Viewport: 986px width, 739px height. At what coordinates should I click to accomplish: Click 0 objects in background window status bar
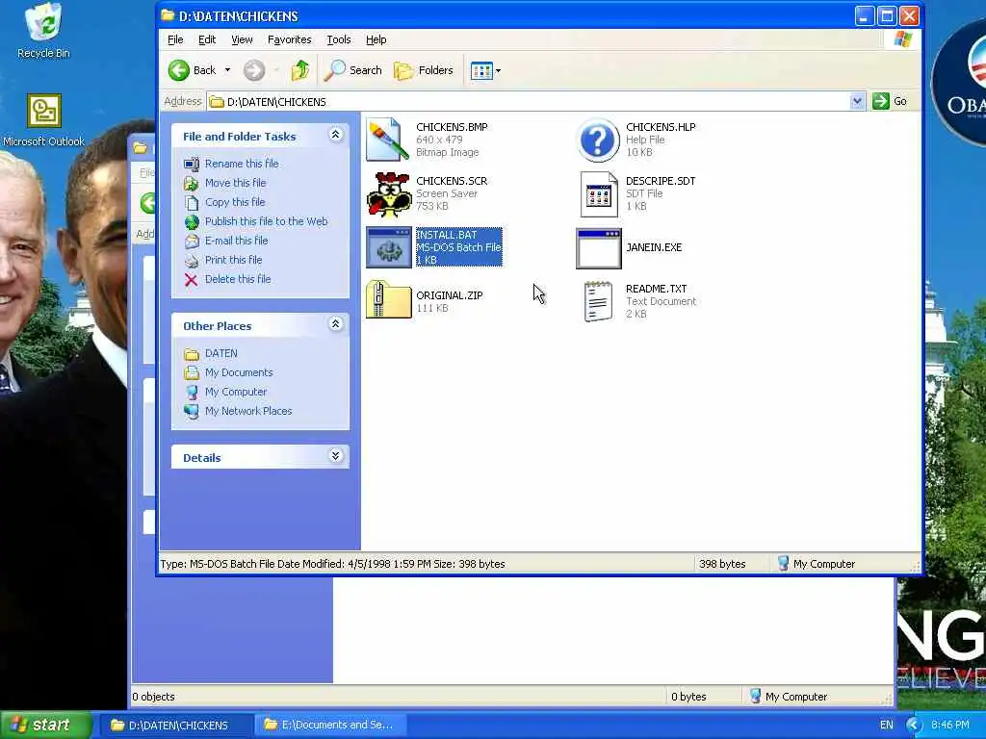tap(153, 697)
